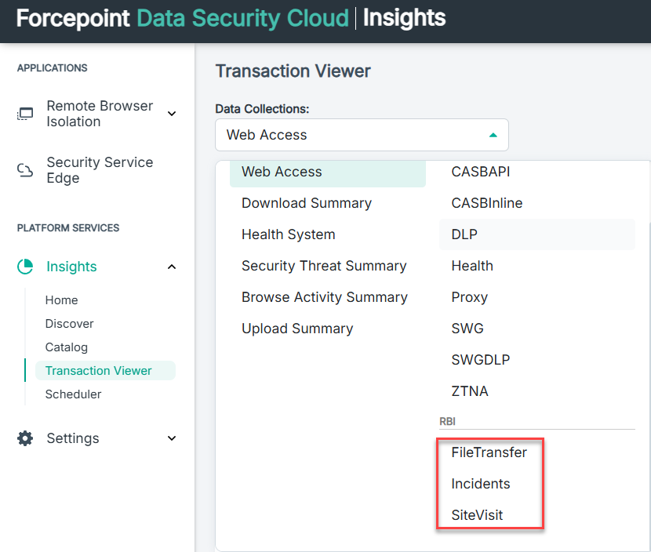Expand the Remote Browser Isolation chevron
This screenshot has height=552, width=651.
[172, 114]
